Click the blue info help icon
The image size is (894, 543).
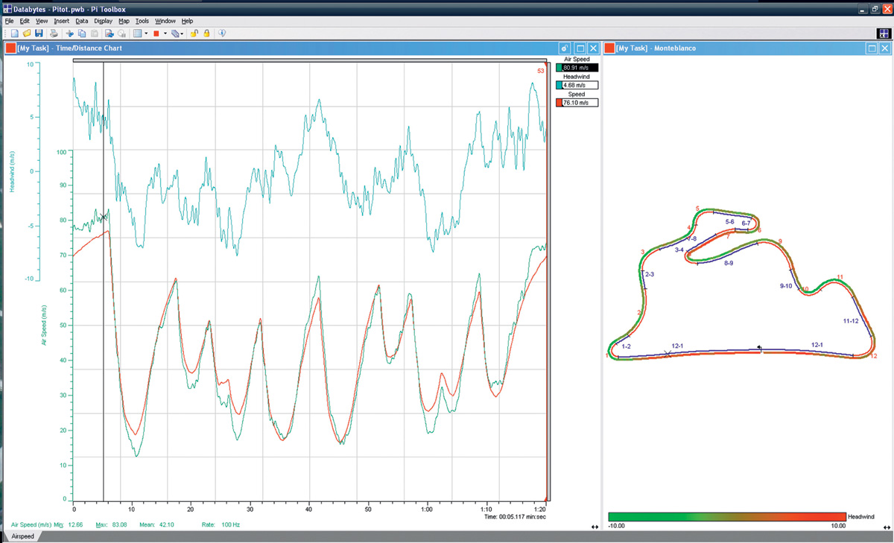pos(222,34)
